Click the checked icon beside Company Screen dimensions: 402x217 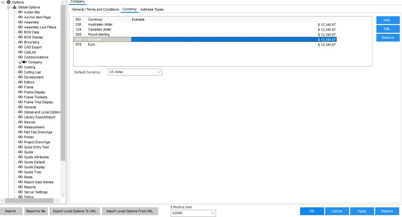[23, 62]
